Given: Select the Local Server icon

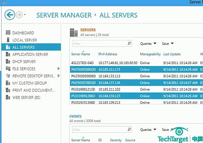Looking at the screenshot, I should point(8,40).
